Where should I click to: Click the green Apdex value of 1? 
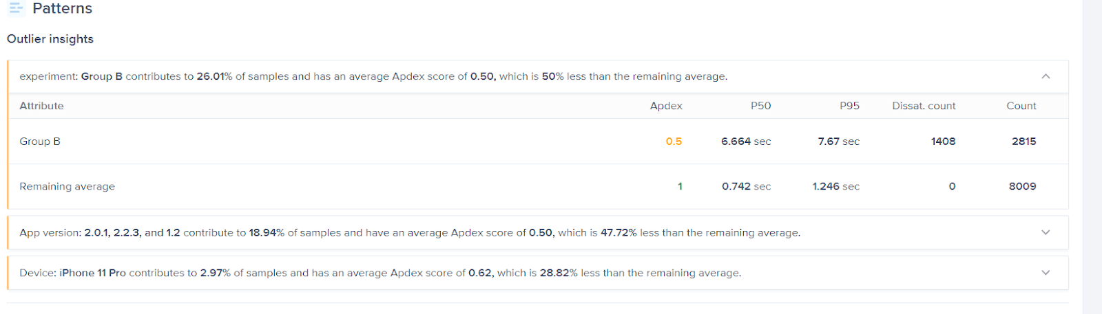(680, 186)
